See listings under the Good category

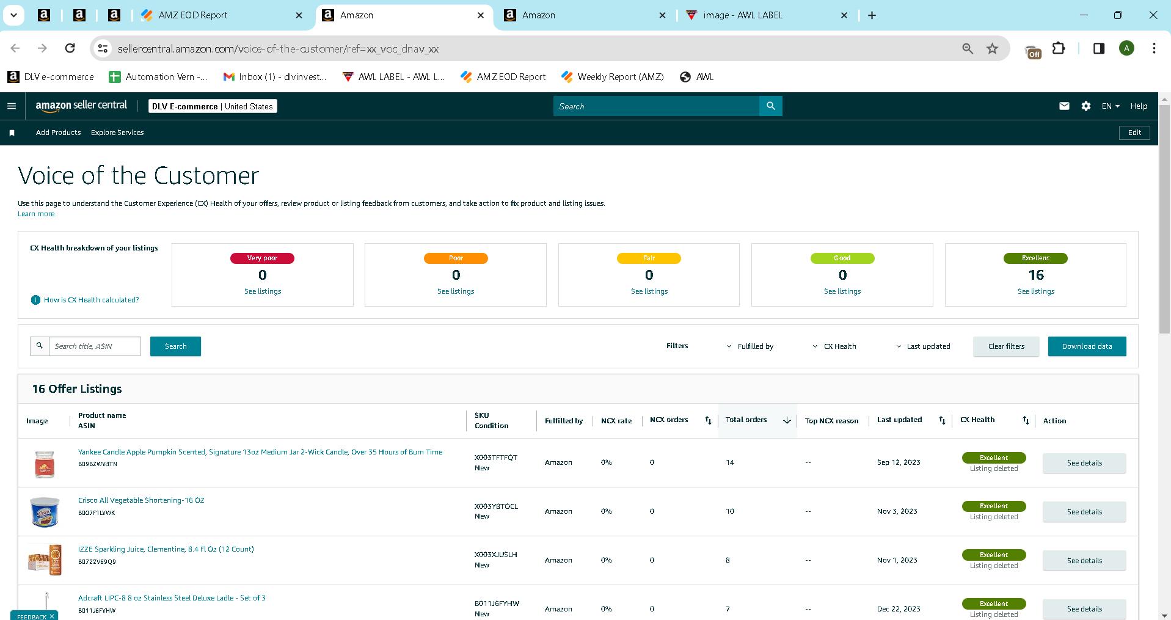[842, 291]
